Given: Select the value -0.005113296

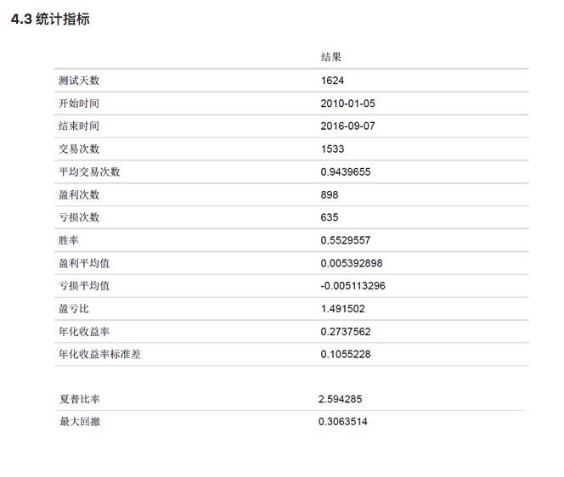Looking at the screenshot, I should (x=352, y=286).
